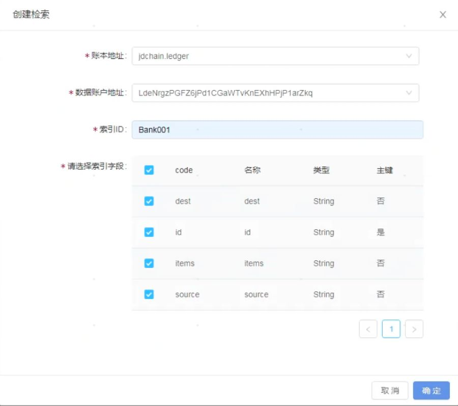Click the 索引ID input with Bank001
The image size is (458, 406).
pos(277,130)
